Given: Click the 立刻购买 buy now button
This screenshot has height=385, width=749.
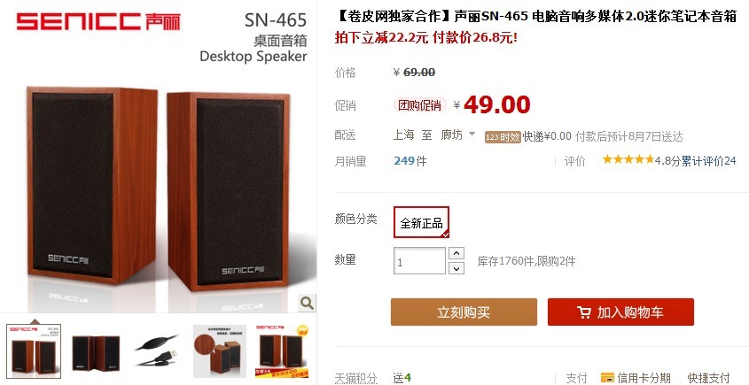Looking at the screenshot, I should click(x=464, y=312).
